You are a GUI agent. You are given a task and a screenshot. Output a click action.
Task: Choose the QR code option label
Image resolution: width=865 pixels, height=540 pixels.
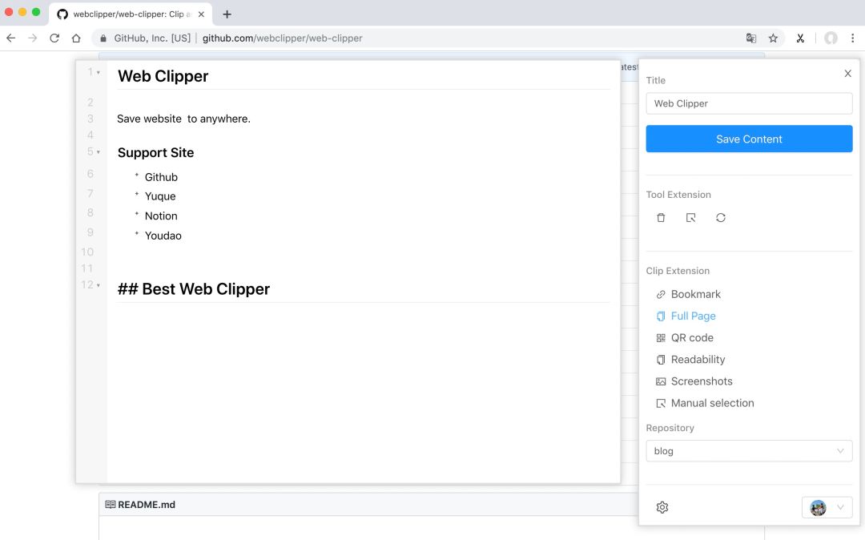[x=692, y=338]
